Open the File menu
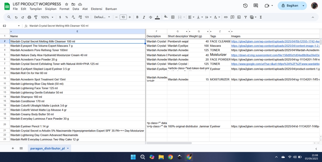322x162 pixels. [15, 9]
